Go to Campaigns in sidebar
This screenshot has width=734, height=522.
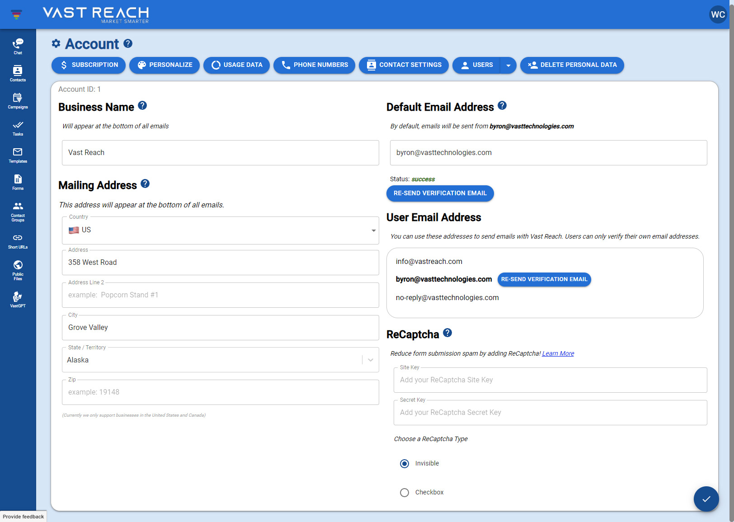(x=18, y=100)
